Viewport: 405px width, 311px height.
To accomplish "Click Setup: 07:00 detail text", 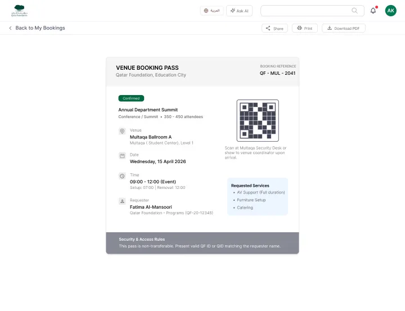I will pyautogui.click(x=142, y=187).
